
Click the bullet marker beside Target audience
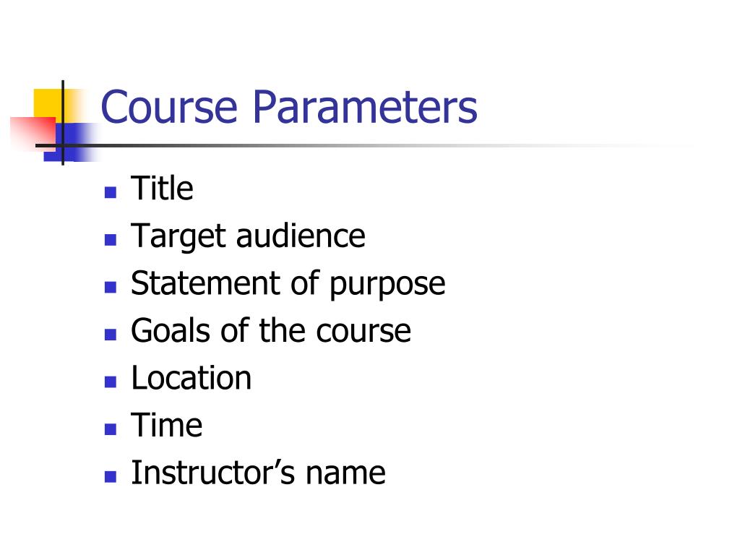[x=111, y=240]
